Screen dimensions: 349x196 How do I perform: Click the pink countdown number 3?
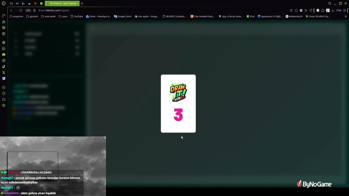(178, 115)
